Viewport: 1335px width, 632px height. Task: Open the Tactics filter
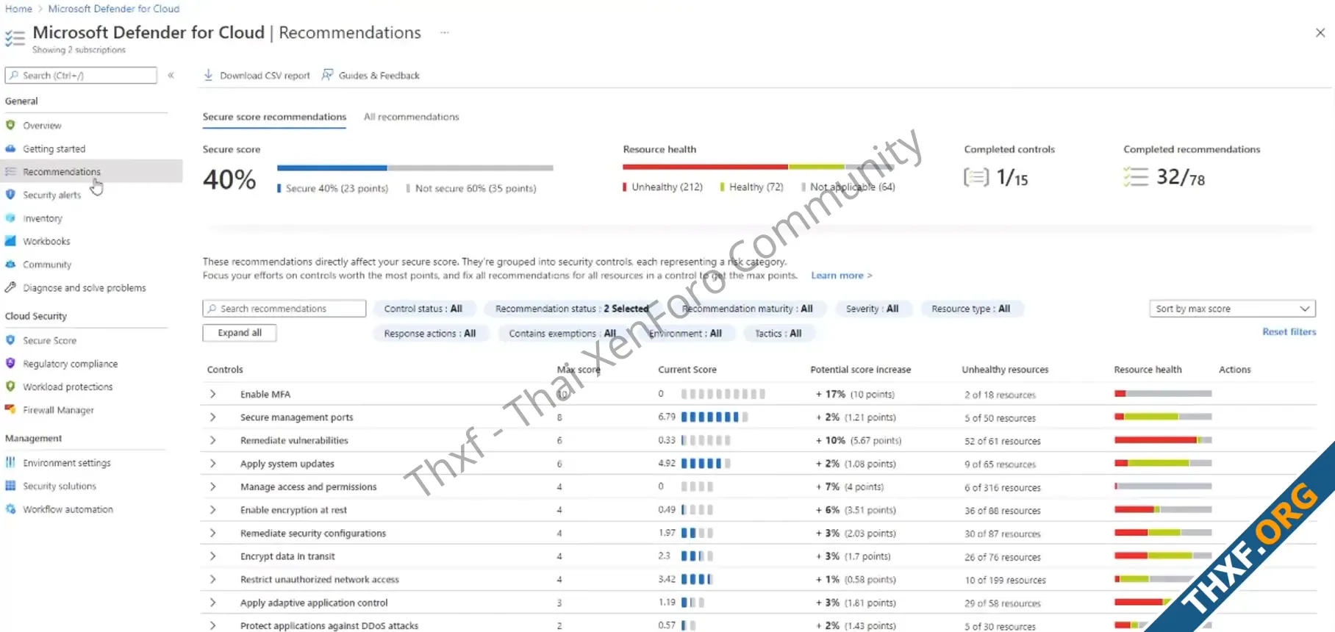pos(778,334)
